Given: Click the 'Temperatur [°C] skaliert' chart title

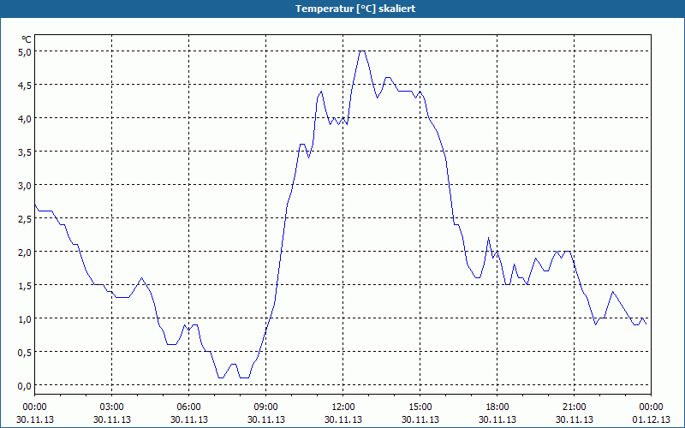Looking at the screenshot, I should tap(355, 9).
